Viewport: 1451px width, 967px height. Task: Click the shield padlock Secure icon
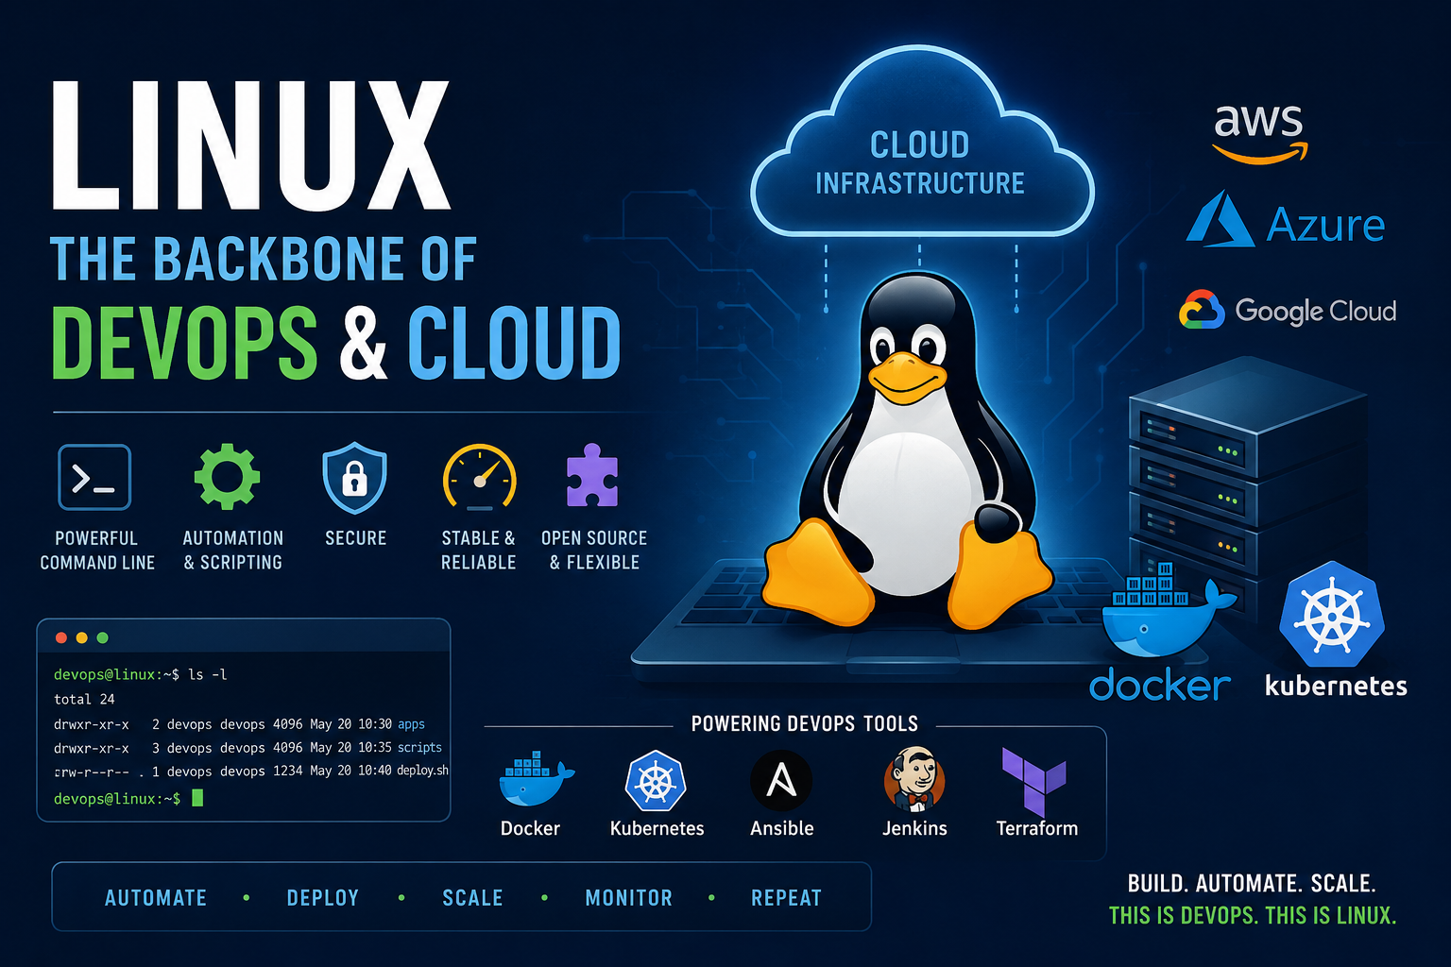pyautogui.click(x=354, y=477)
